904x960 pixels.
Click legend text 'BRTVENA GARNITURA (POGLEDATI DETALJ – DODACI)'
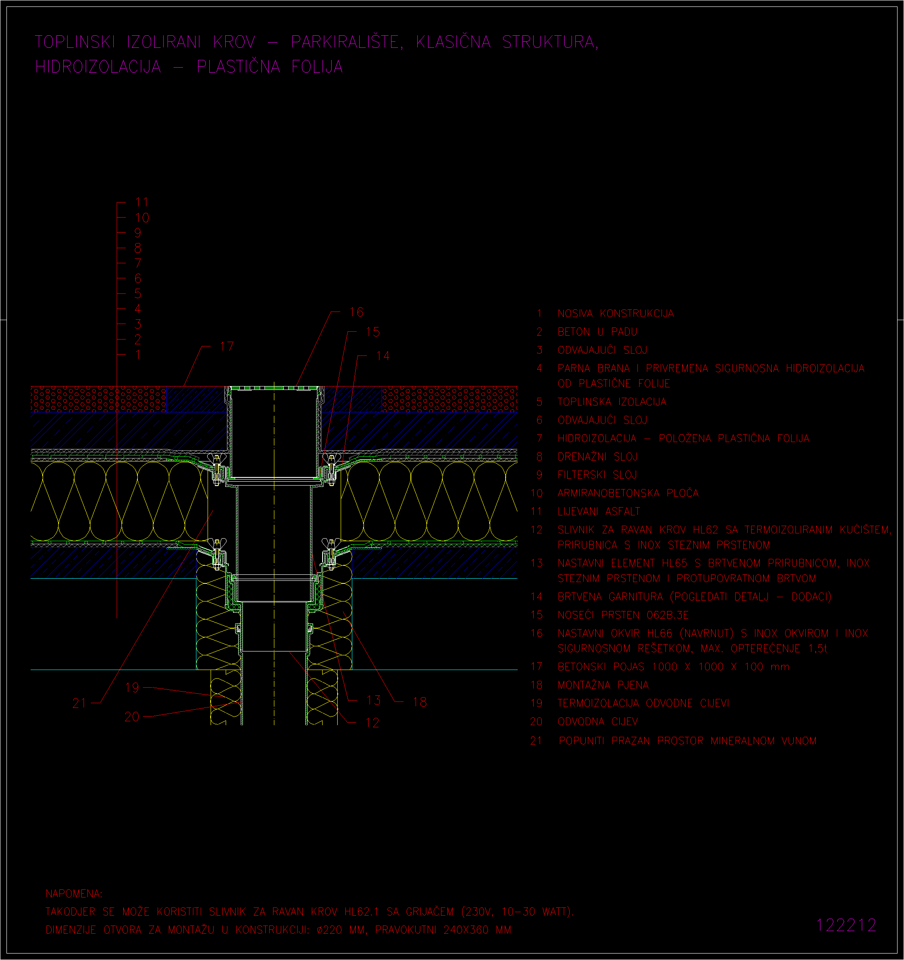point(695,597)
